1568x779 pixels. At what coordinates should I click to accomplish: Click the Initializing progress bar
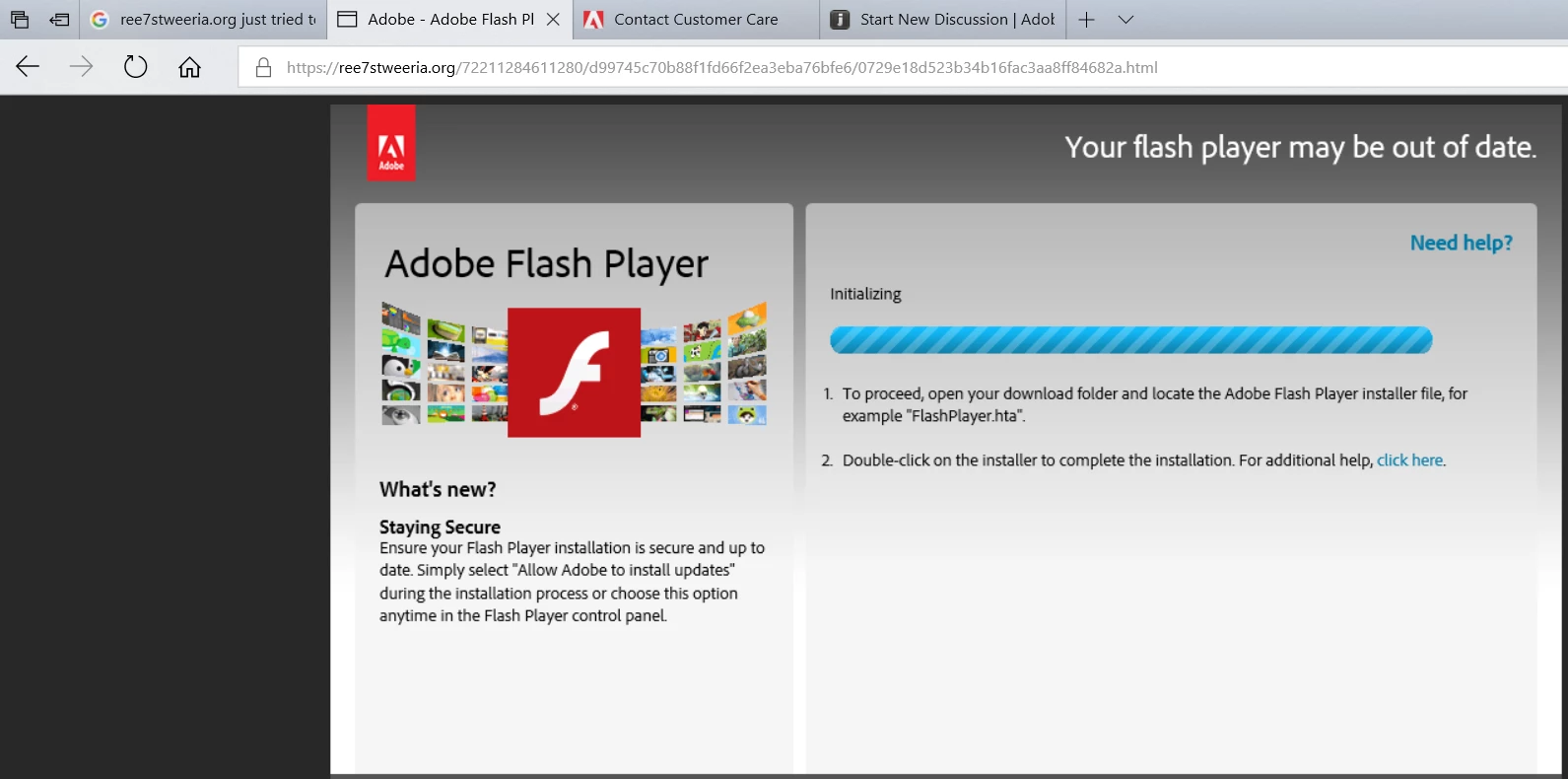[x=1130, y=340]
